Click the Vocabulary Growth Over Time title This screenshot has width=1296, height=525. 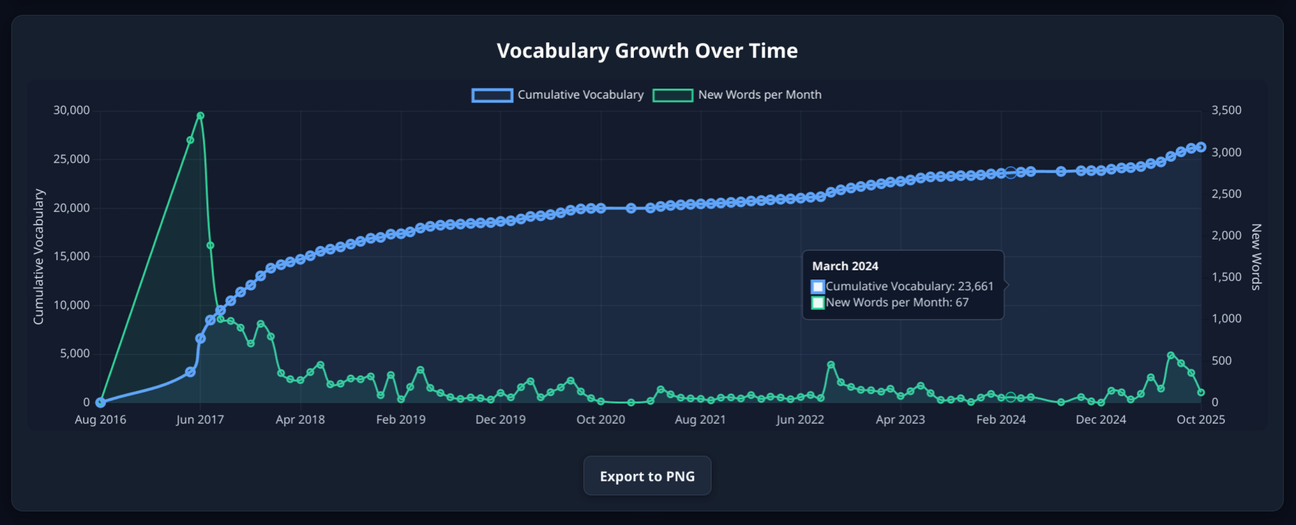point(647,51)
